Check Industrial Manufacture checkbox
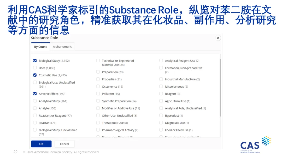The image size is (282, 158). pyautogui.click(x=161, y=79)
